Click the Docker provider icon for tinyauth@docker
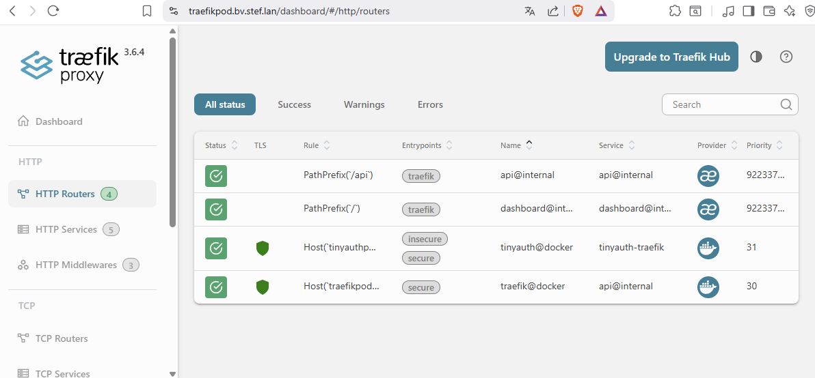Image resolution: width=815 pixels, height=378 pixels. click(708, 248)
